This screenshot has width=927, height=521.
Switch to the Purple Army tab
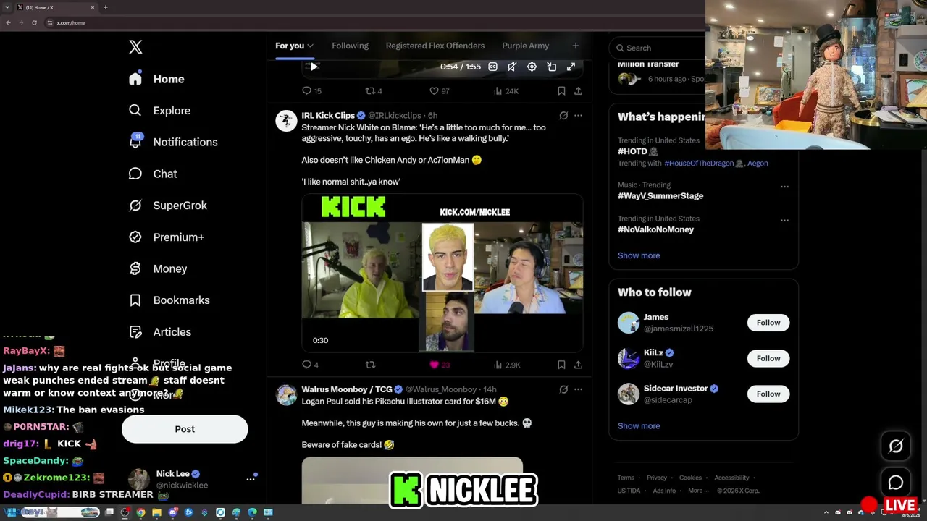click(x=526, y=46)
